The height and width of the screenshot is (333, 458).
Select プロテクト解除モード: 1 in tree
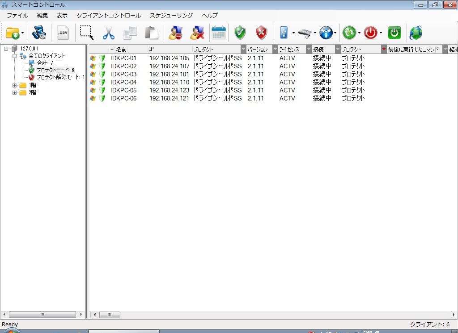click(60, 77)
